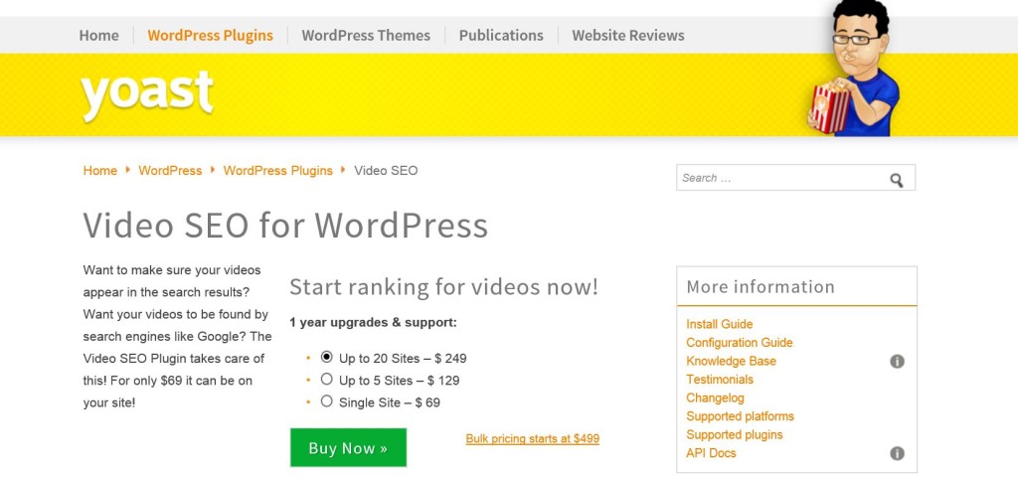Click the yoast logo
Screen dimensions: 1018x477
click(x=147, y=95)
